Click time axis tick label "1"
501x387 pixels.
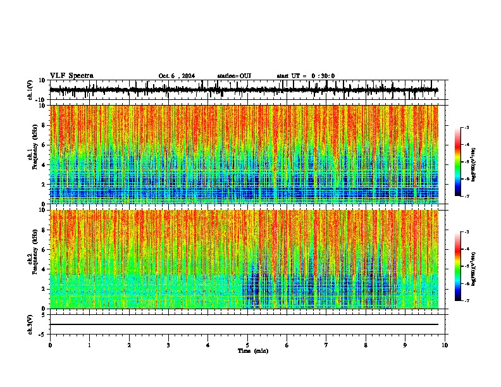point(89,345)
